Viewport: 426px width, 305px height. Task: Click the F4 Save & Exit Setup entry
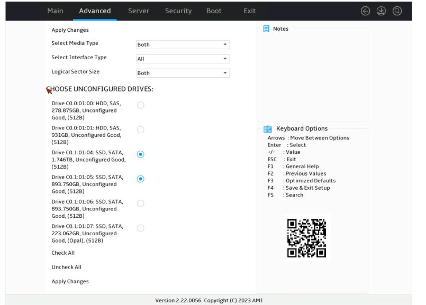tap(298, 188)
